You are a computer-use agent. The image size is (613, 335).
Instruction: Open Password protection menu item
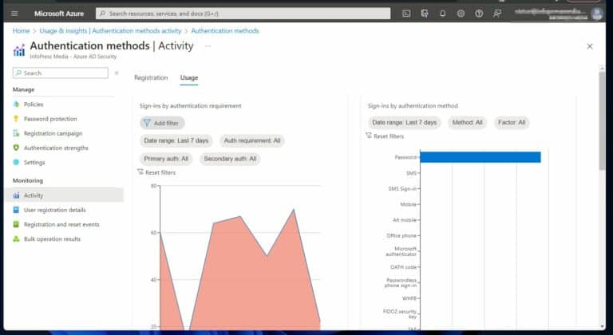pyautogui.click(x=50, y=119)
